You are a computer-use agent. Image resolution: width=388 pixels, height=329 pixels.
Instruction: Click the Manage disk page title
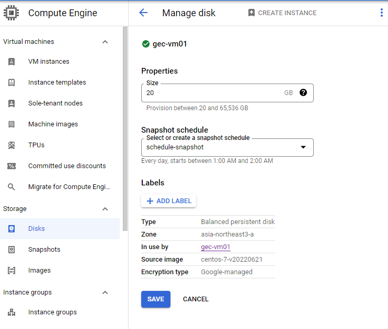[189, 13]
